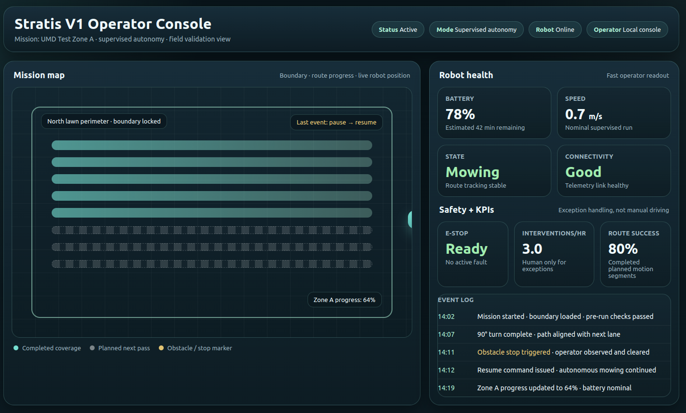Expand the Event Log section
686x413 pixels.
[456, 300]
